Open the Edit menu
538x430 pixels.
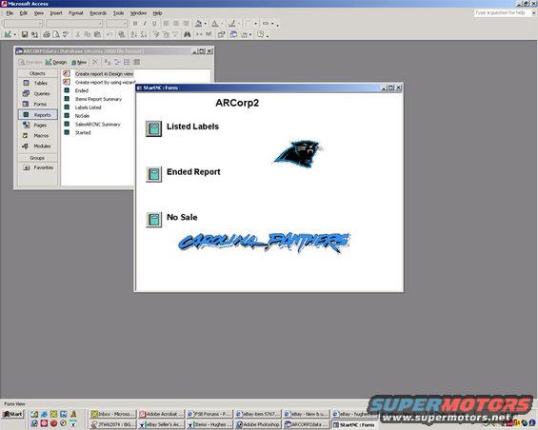coord(24,13)
